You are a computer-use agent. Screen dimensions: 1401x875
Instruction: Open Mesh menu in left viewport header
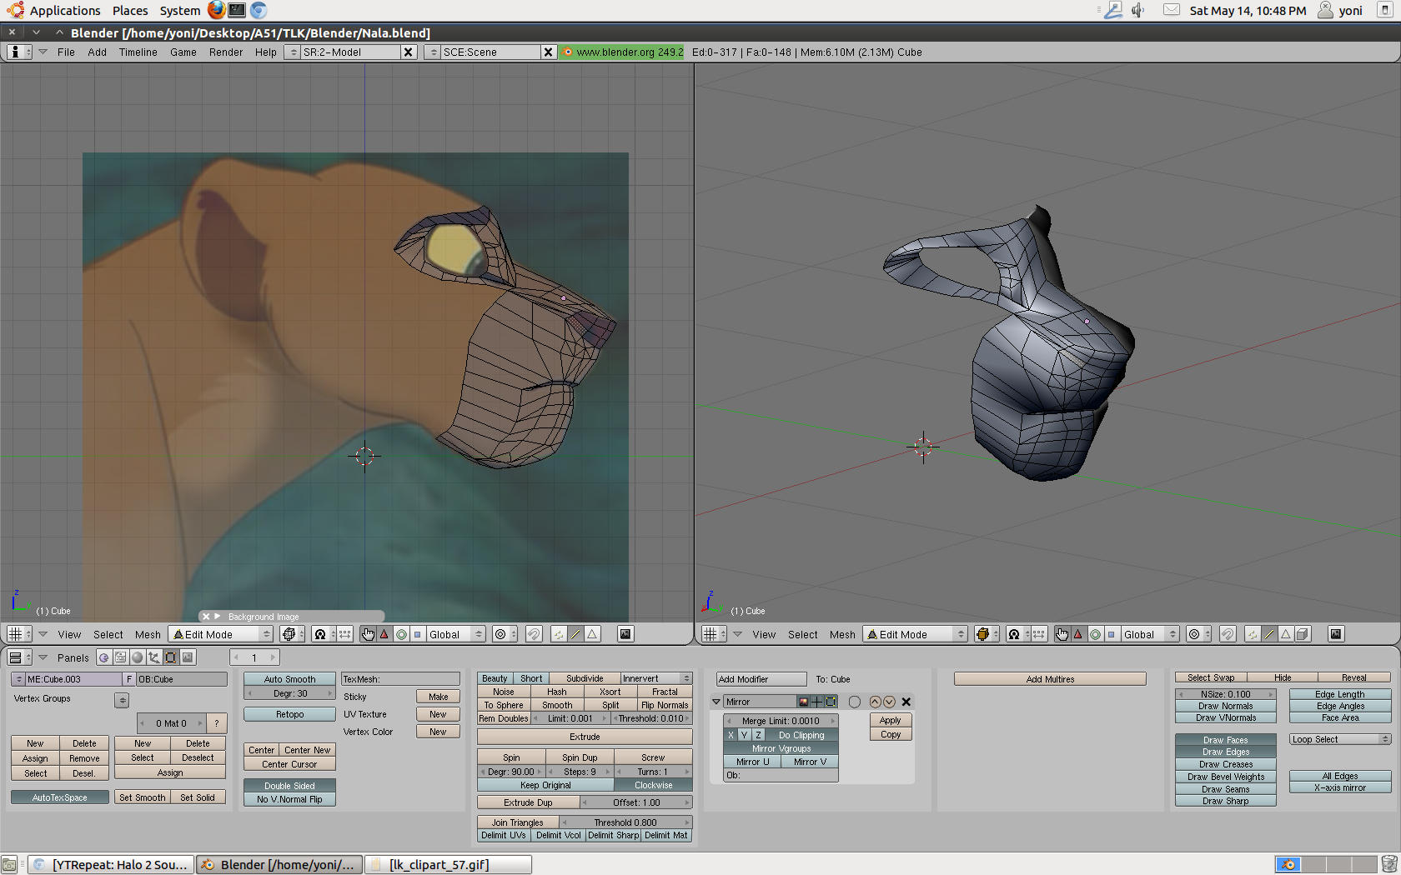point(148,634)
